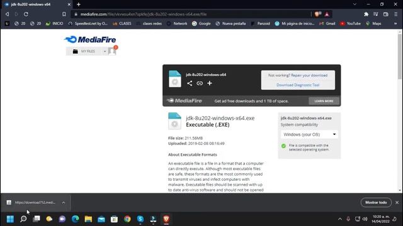Screen dimensions: 403x226
Task: Open the Brave wallet icon
Action: click(x=386, y=14)
